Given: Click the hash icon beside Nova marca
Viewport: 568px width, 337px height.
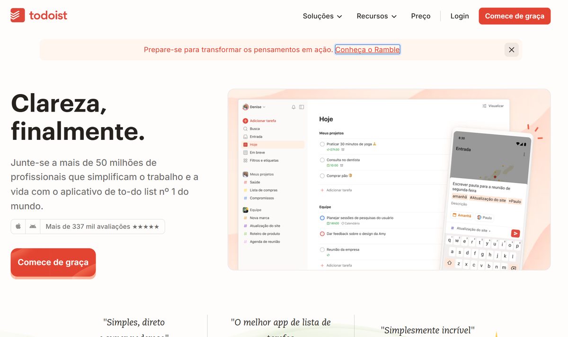Looking at the screenshot, I should pos(245,218).
